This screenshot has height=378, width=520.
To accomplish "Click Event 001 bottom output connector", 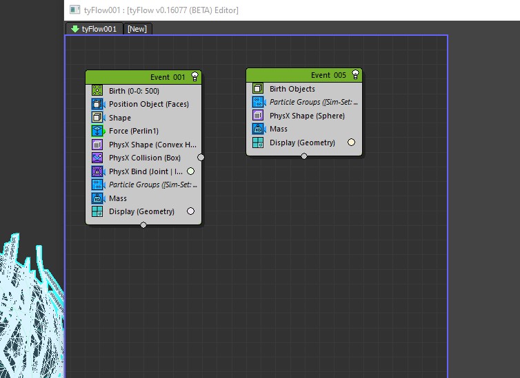I will [143, 225].
